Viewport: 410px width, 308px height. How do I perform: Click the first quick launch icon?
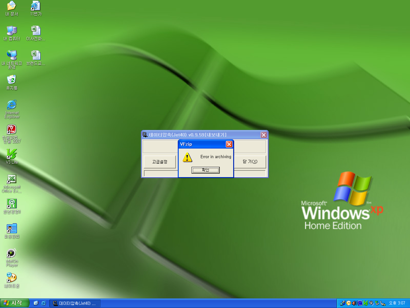click(36, 303)
